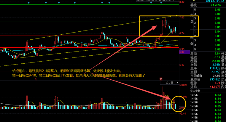
Task: Click the 市盈(静) value 24.95
Action: [x=217, y=76]
